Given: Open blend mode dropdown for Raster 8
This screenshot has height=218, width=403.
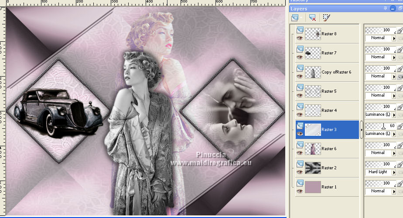Looking at the screenshot, I should click(x=394, y=38).
